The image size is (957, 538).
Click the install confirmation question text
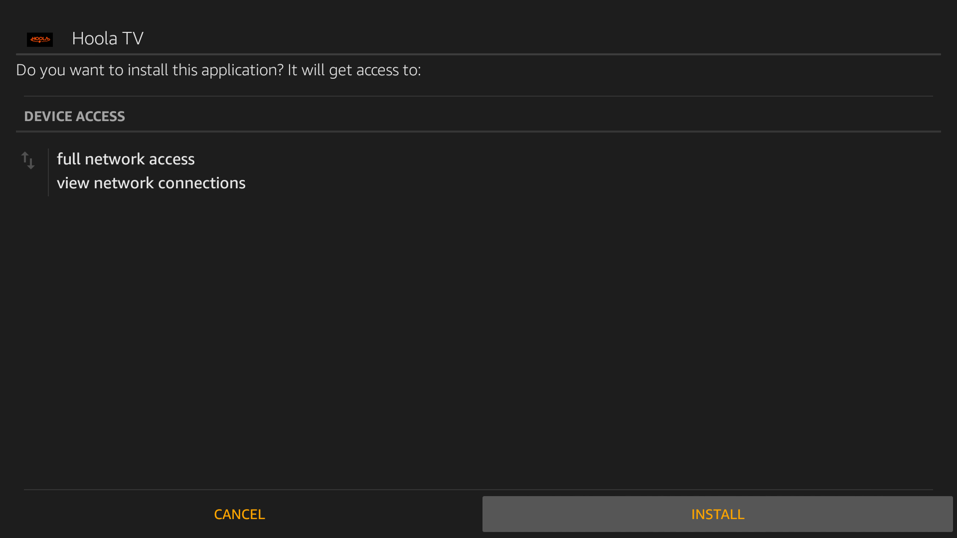pyautogui.click(x=218, y=70)
